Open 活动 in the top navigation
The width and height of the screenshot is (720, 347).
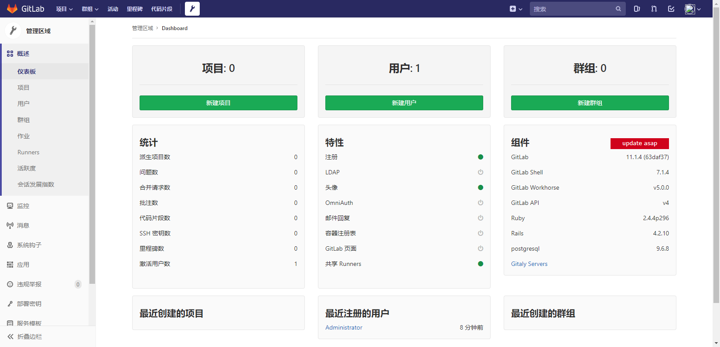tap(113, 9)
